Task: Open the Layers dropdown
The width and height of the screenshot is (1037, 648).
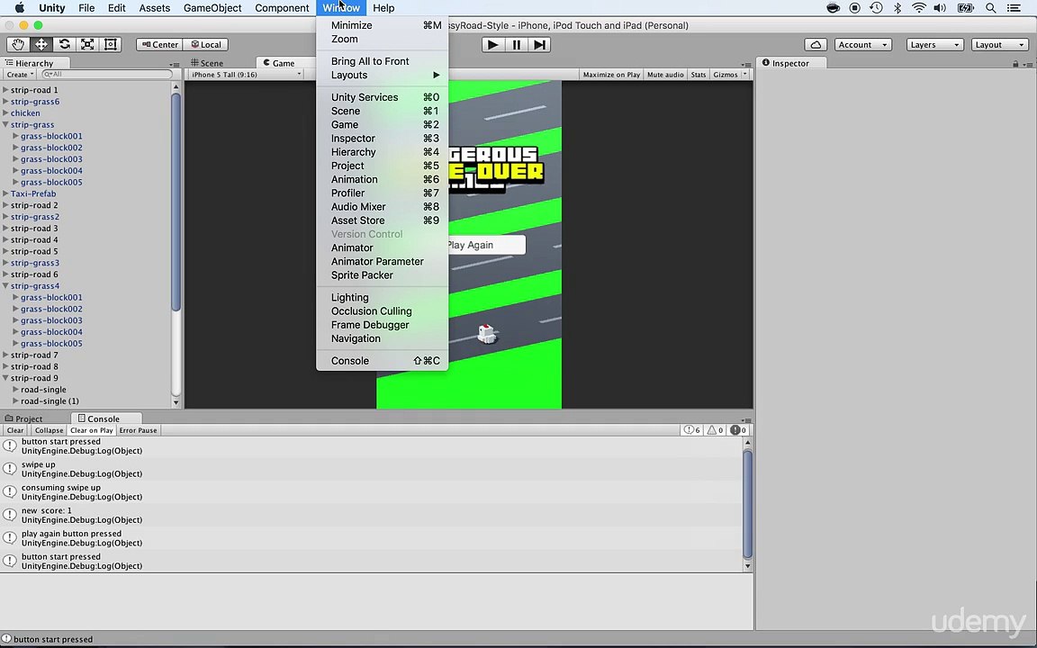Action: (x=934, y=44)
